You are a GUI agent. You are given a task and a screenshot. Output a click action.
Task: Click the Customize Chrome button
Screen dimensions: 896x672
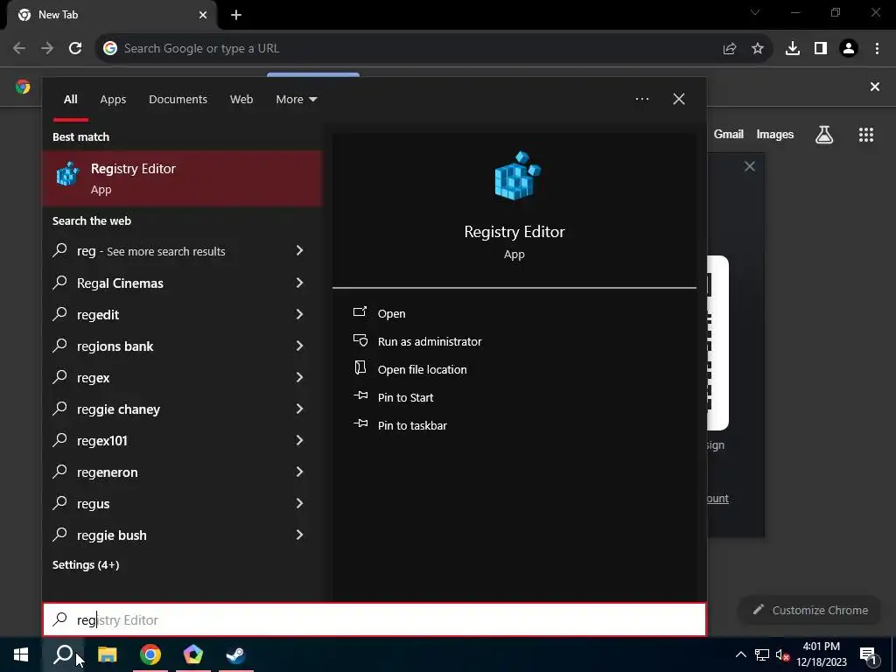click(811, 610)
